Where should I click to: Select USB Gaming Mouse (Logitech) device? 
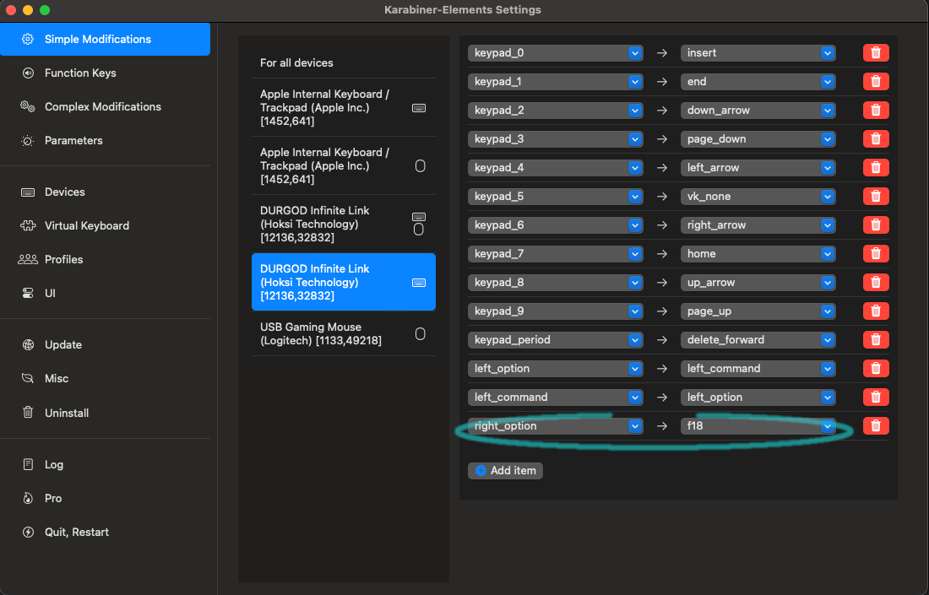pyautogui.click(x=344, y=334)
